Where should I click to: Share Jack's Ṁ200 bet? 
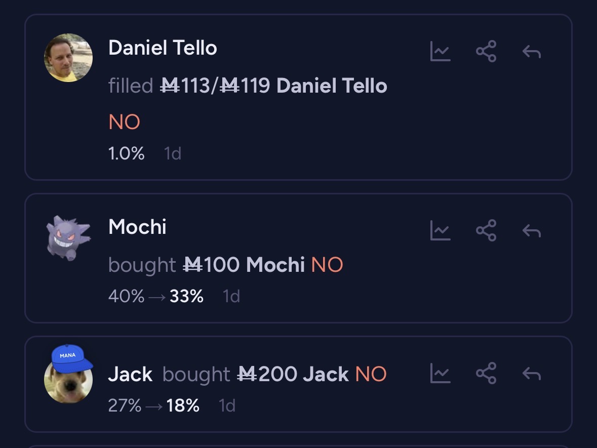(x=486, y=374)
